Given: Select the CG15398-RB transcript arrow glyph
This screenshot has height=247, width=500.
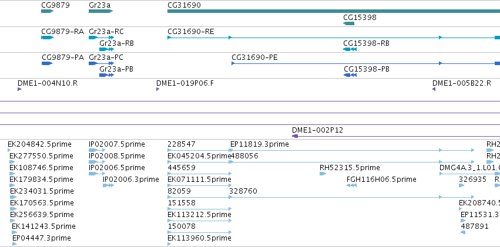Looking at the screenshot, I should coord(350,49).
